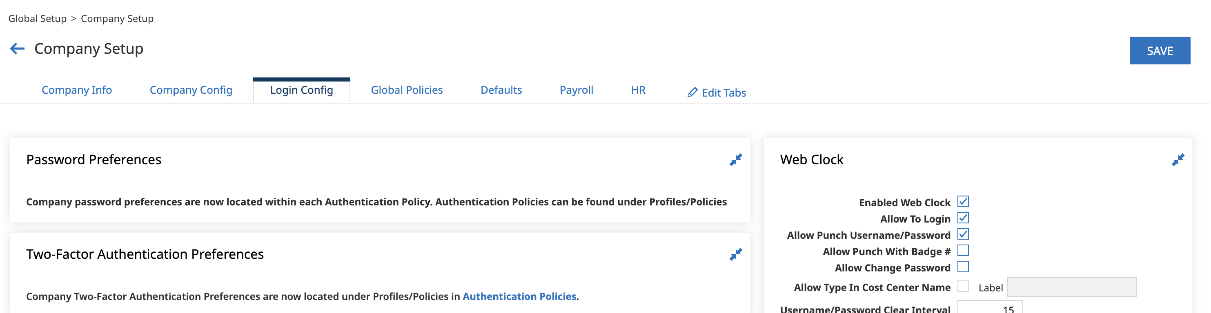Click the back arrow beside Company Setup
Screen dimensions: 1211x313
[x=18, y=49]
